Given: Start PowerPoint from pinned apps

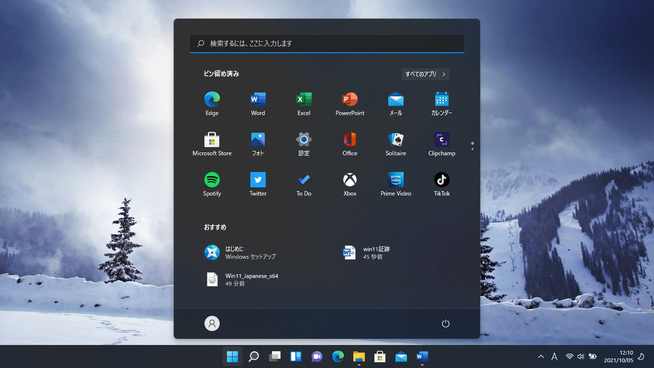Looking at the screenshot, I should tap(350, 104).
